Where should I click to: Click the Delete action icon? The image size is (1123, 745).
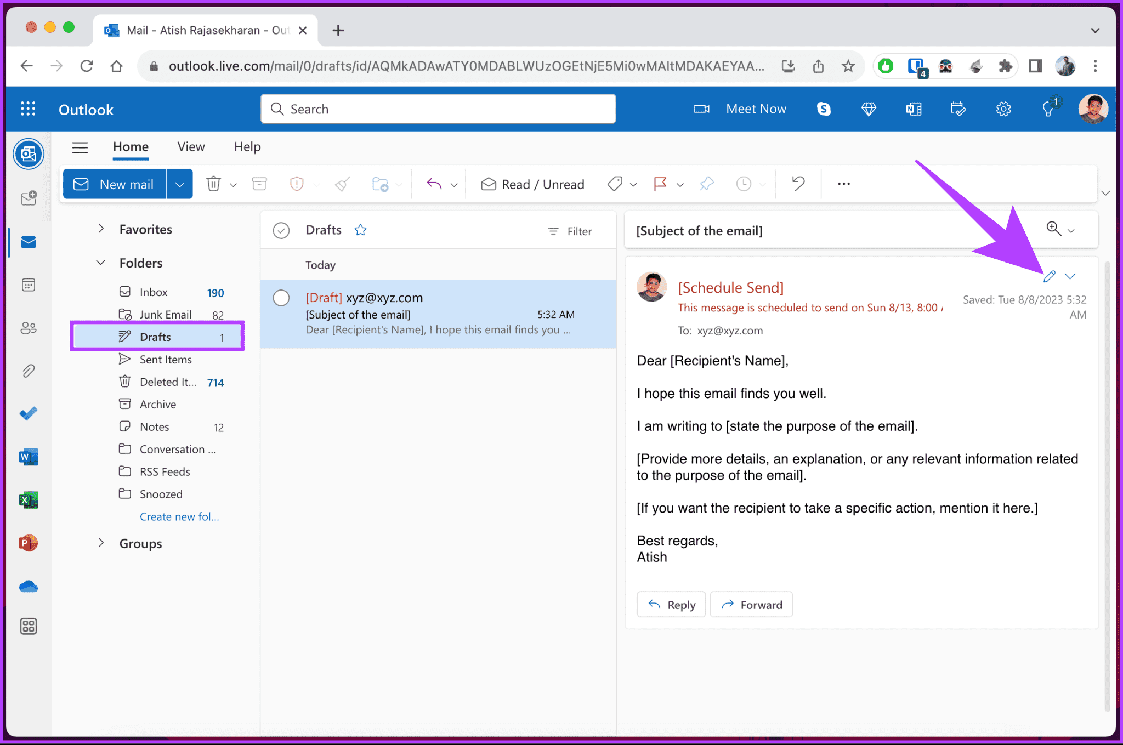pos(214,184)
